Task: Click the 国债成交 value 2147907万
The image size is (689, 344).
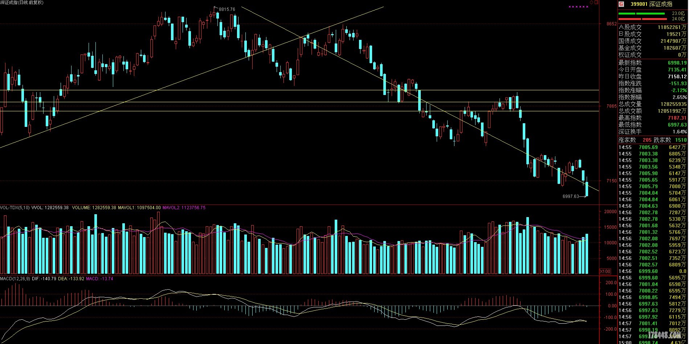Action: [673, 41]
